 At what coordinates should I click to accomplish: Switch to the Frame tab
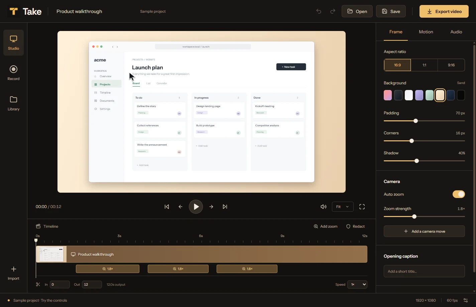(x=396, y=32)
